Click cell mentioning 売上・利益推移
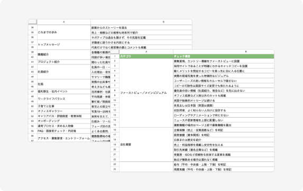Image resolution: width=303 pixels, height=191 pixels. 224,145
